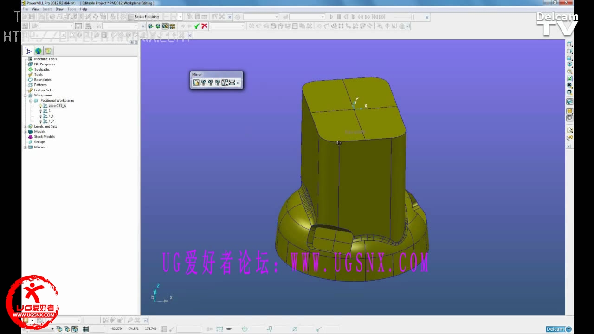Click the tool diameter icon in status bar

point(294,329)
